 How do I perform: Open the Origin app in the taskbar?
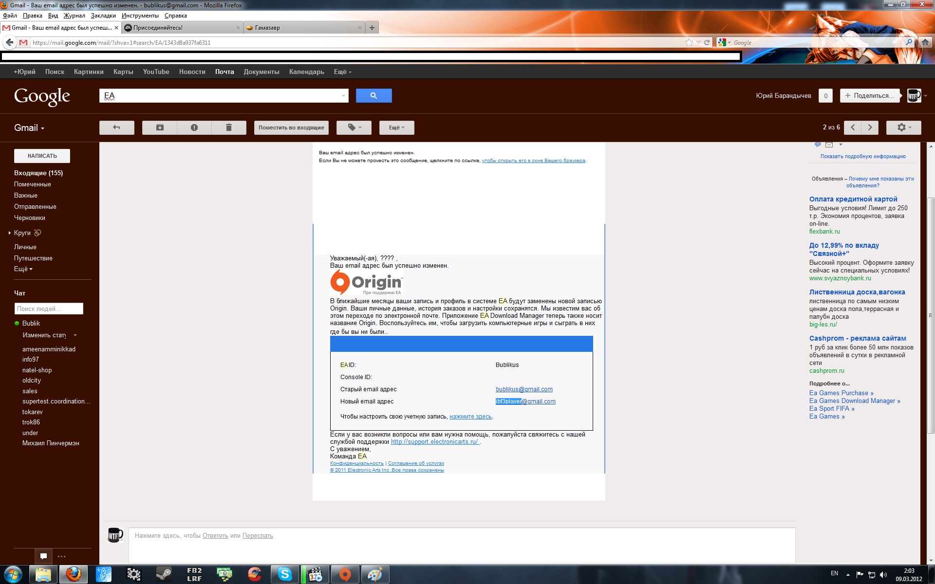(x=345, y=574)
